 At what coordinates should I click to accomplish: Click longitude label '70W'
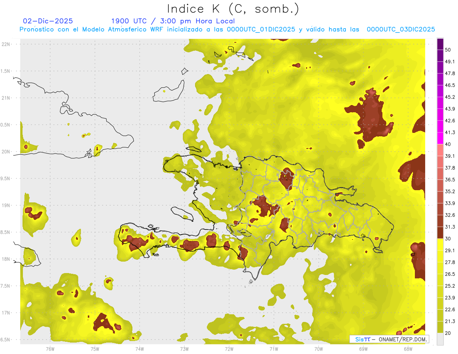pos(319,349)
